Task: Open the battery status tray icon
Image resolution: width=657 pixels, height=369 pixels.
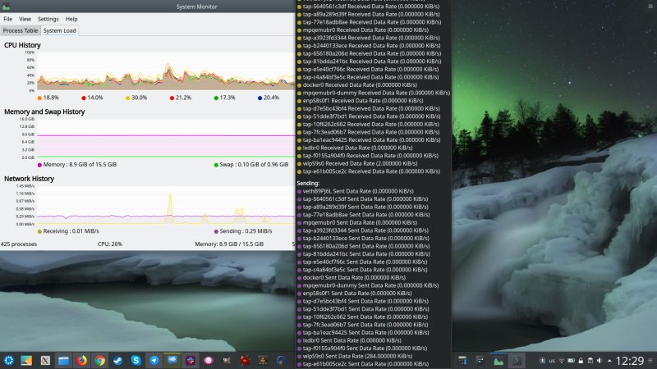Action: point(571,361)
